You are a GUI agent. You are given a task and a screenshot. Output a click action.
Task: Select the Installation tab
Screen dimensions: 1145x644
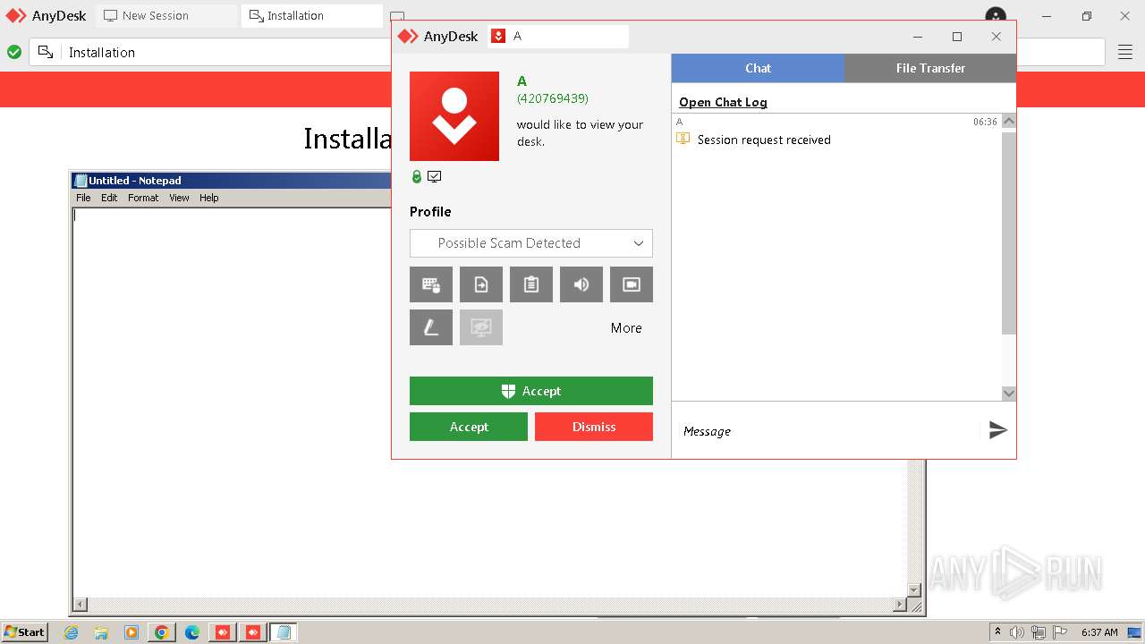pos(311,15)
